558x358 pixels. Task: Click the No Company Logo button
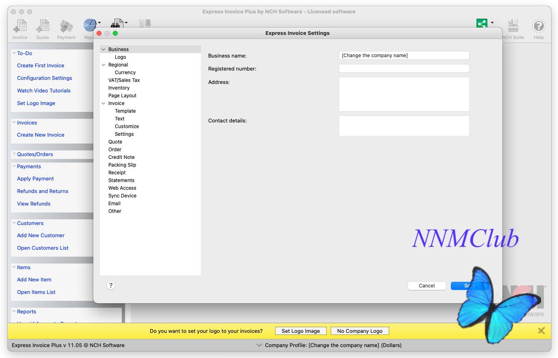click(x=360, y=331)
